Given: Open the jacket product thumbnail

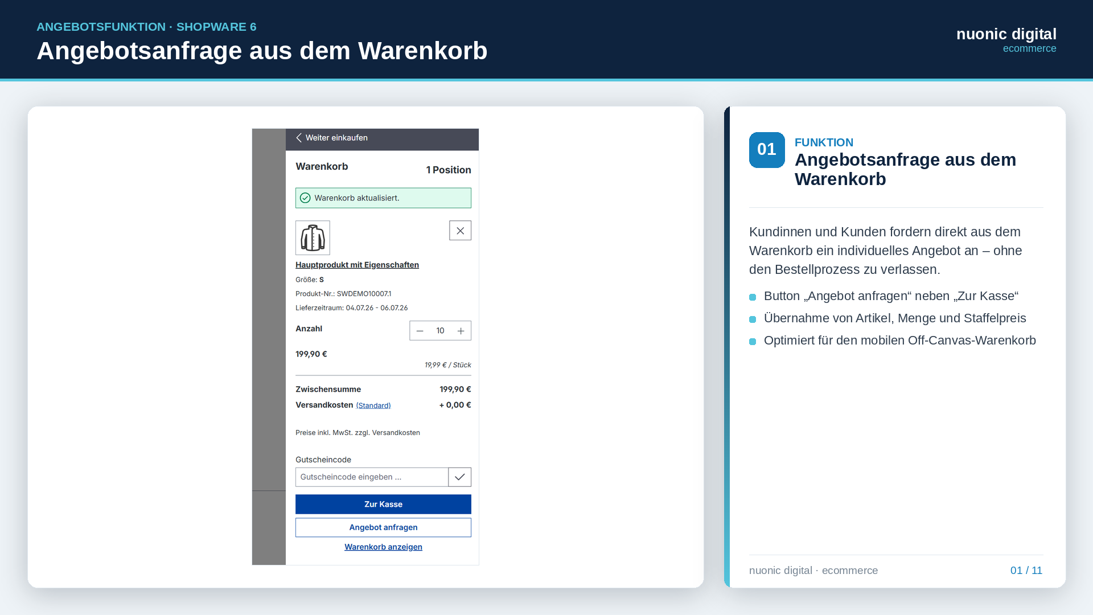Looking at the screenshot, I should [x=313, y=237].
